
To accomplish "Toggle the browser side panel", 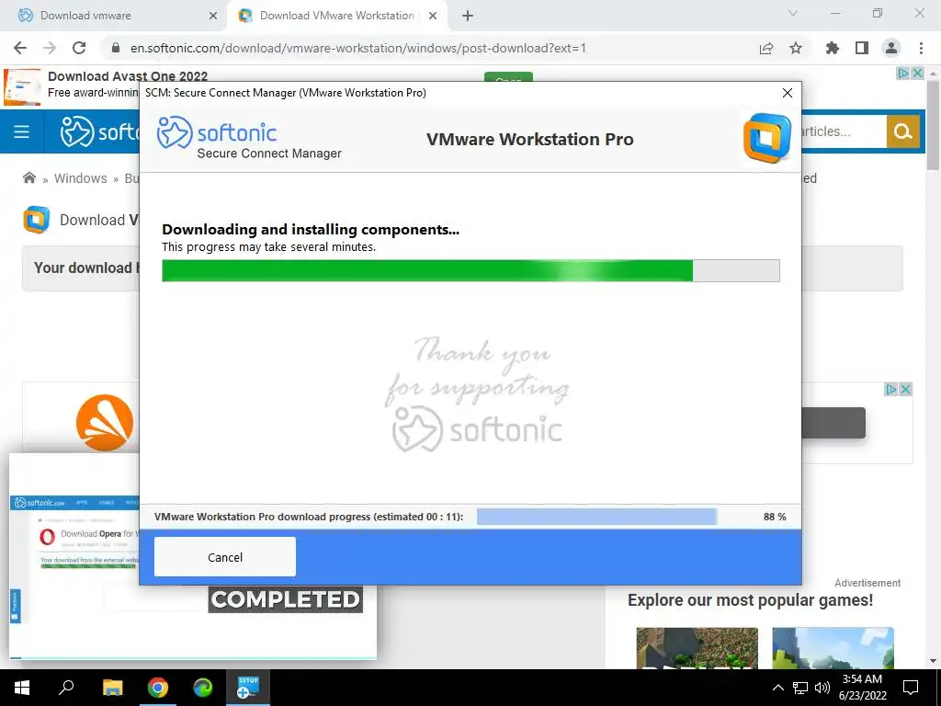I will point(861,48).
